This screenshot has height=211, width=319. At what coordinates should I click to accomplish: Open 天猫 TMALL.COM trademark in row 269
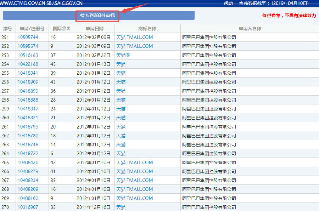(134, 198)
